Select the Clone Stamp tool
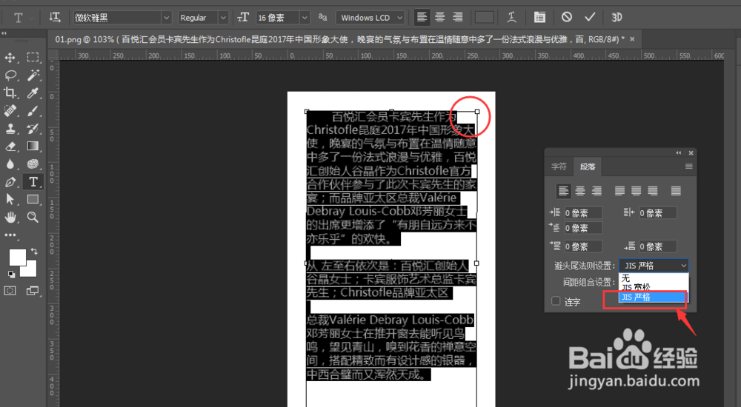 10,129
